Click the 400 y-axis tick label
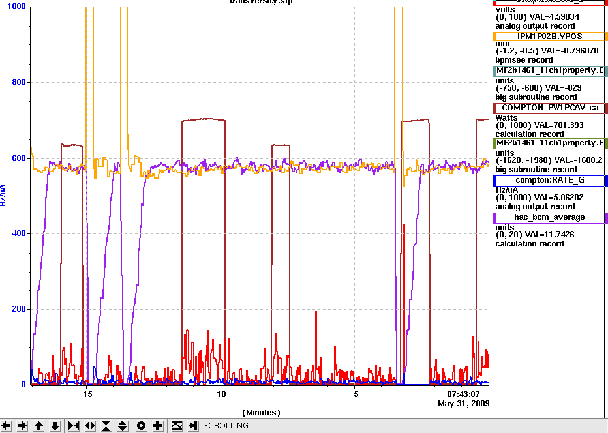 (19, 233)
